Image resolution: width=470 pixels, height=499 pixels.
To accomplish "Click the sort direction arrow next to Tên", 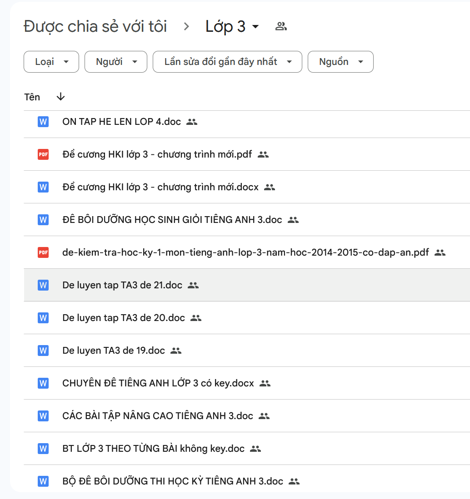I will tap(60, 97).
